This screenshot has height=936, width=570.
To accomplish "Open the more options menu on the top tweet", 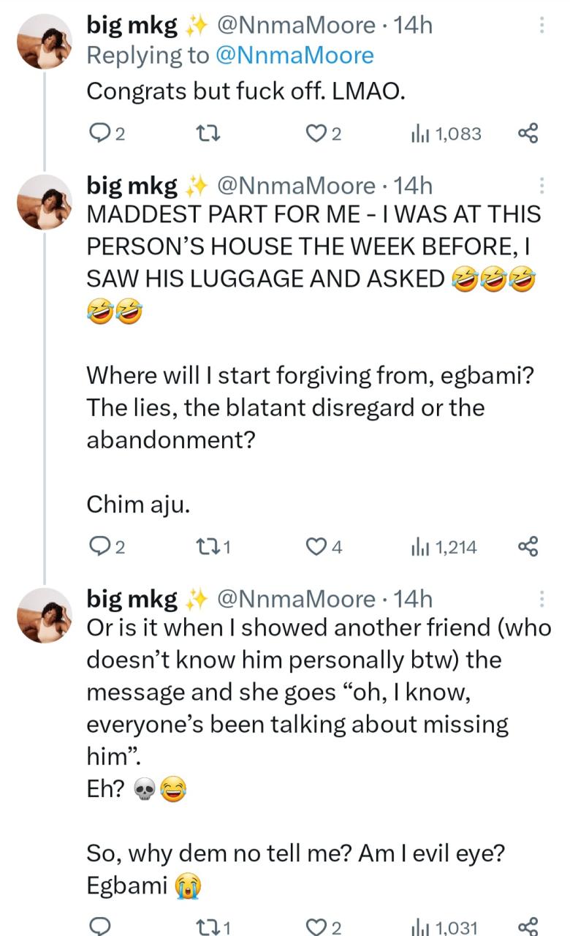I will [541, 26].
